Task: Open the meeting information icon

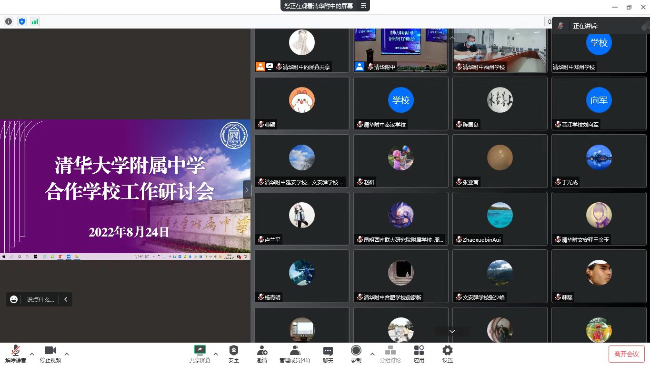Action: click(x=9, y=21)
